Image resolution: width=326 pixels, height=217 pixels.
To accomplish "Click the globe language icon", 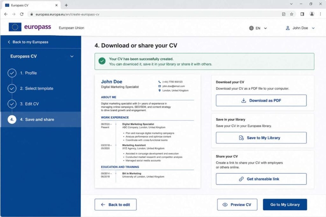I will [251, 28].
